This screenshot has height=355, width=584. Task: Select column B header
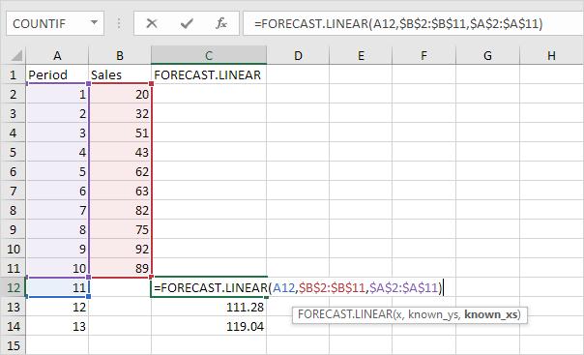[x=120, y=55]
